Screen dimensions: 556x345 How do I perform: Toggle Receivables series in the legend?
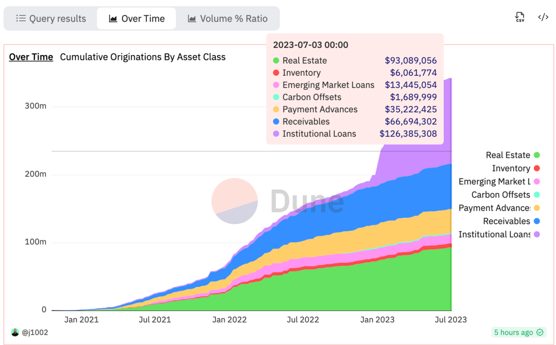click(x=511, y=221)
